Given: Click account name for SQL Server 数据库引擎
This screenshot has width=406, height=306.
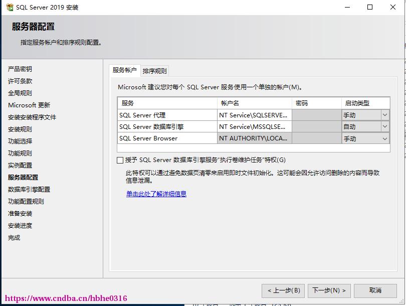Looking at the screenshot, I should (254, 127).
